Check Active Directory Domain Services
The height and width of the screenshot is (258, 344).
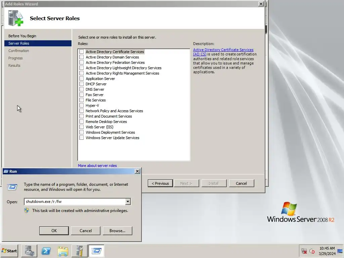click(x=81, y=57)
